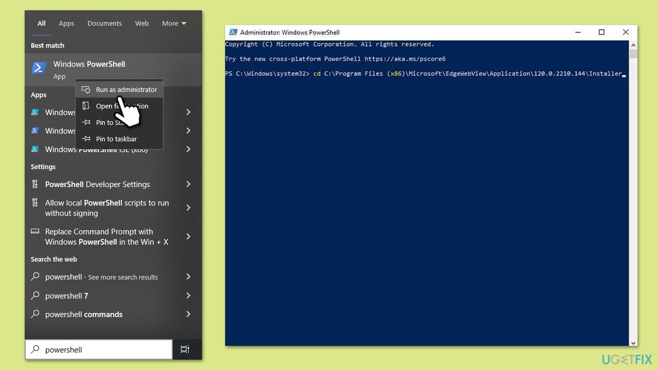
Task: Switch to the Web search tab
Action: pyautogui.click(x=142, y=23)
